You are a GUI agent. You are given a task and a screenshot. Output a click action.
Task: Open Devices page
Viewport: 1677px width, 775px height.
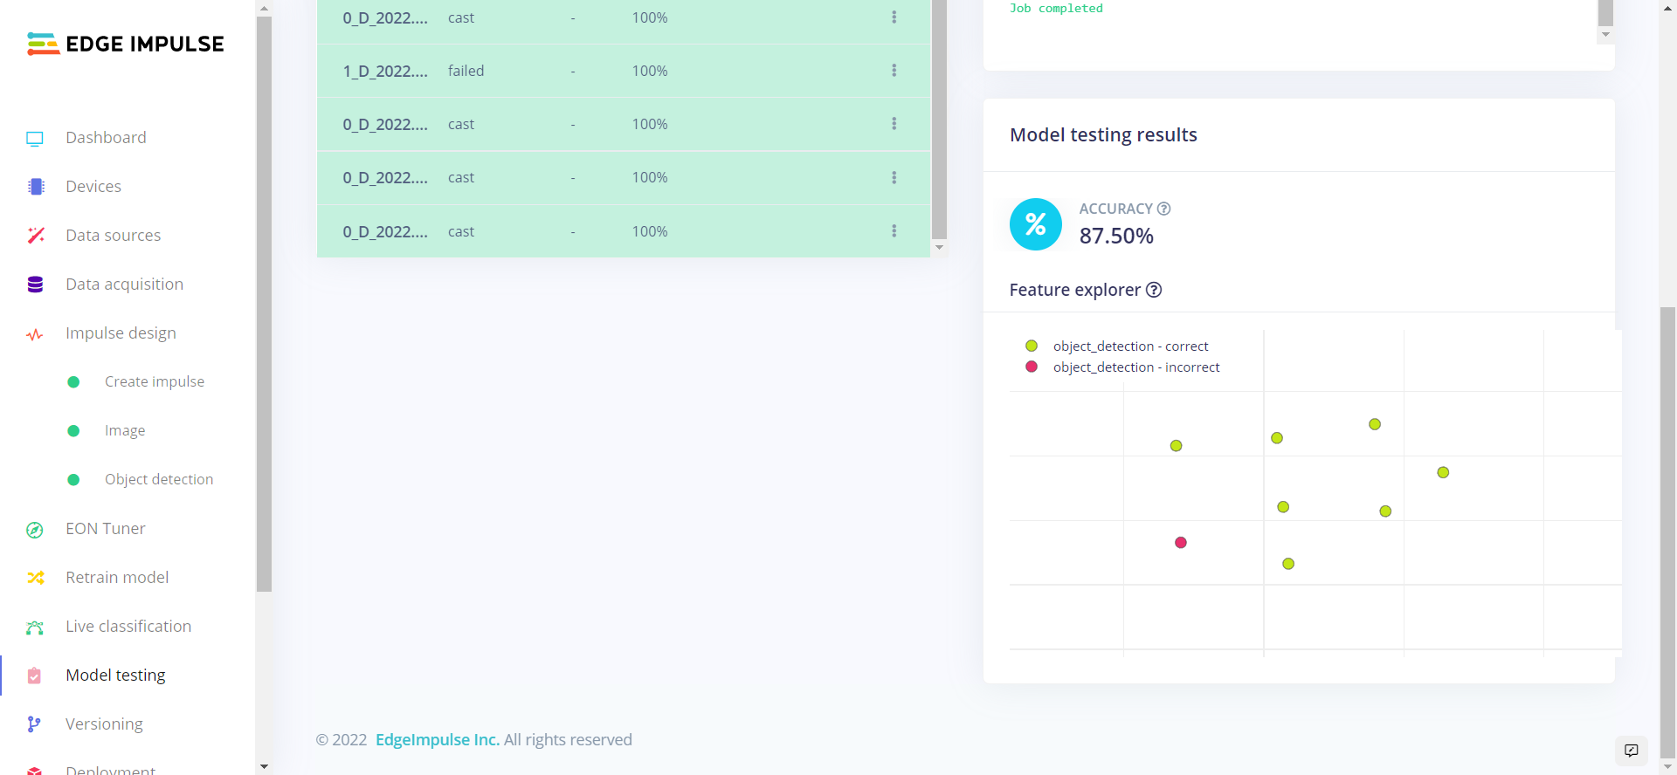[93, 187]
